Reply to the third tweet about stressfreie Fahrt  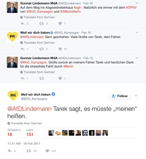pos(23,78)
